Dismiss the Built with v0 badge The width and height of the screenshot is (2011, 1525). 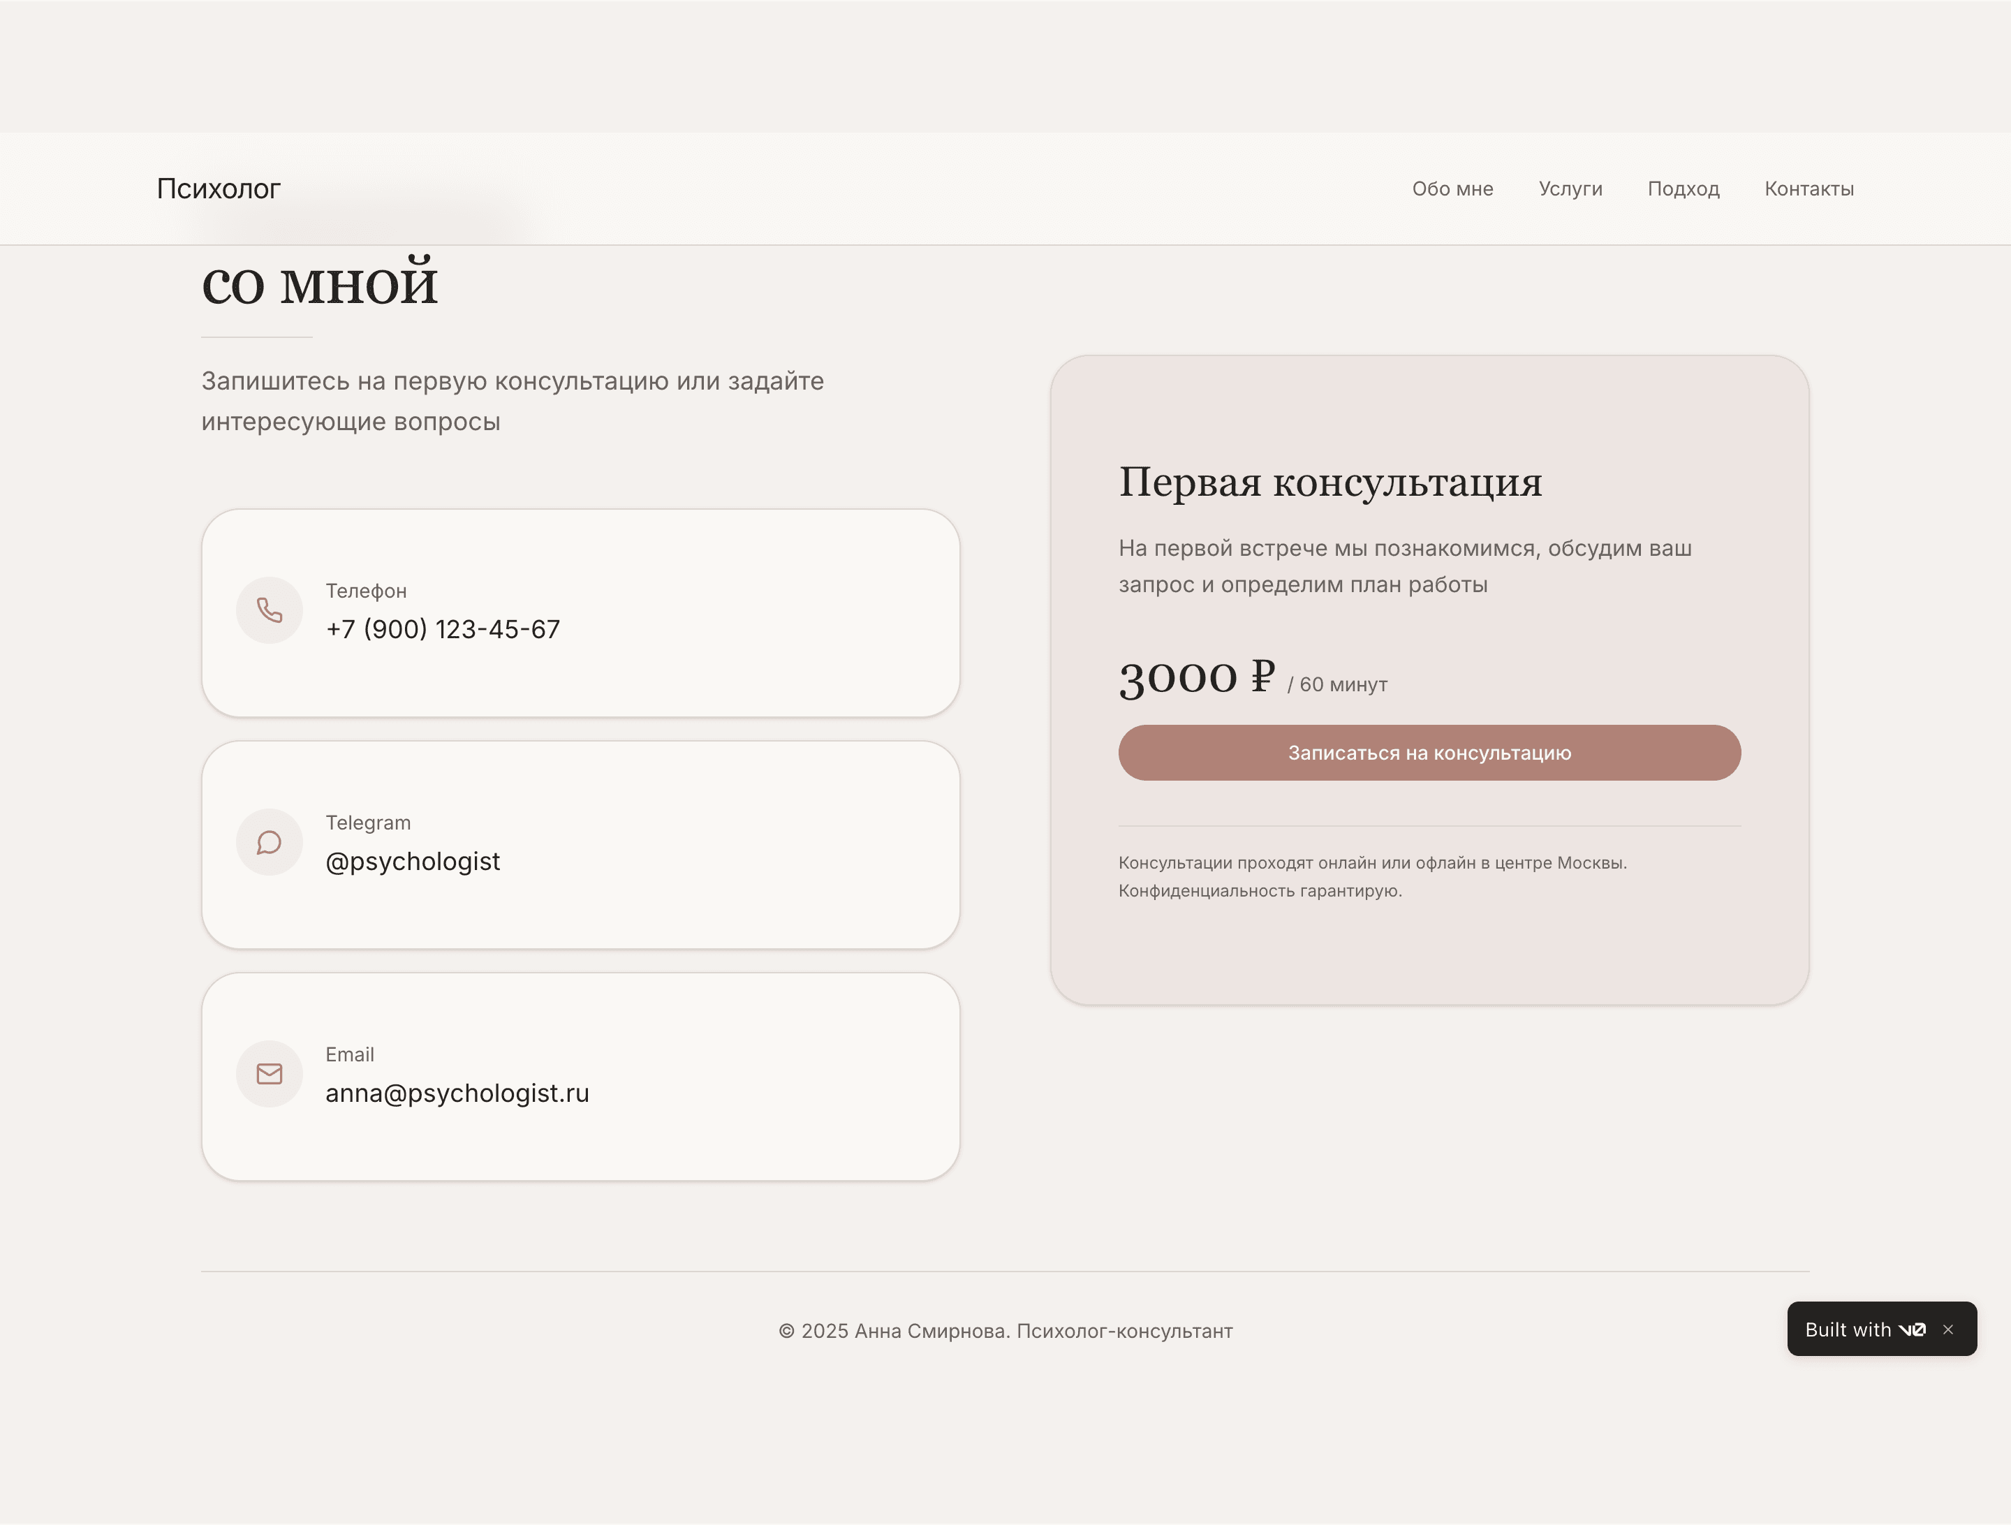(x=1947, y=1329)
